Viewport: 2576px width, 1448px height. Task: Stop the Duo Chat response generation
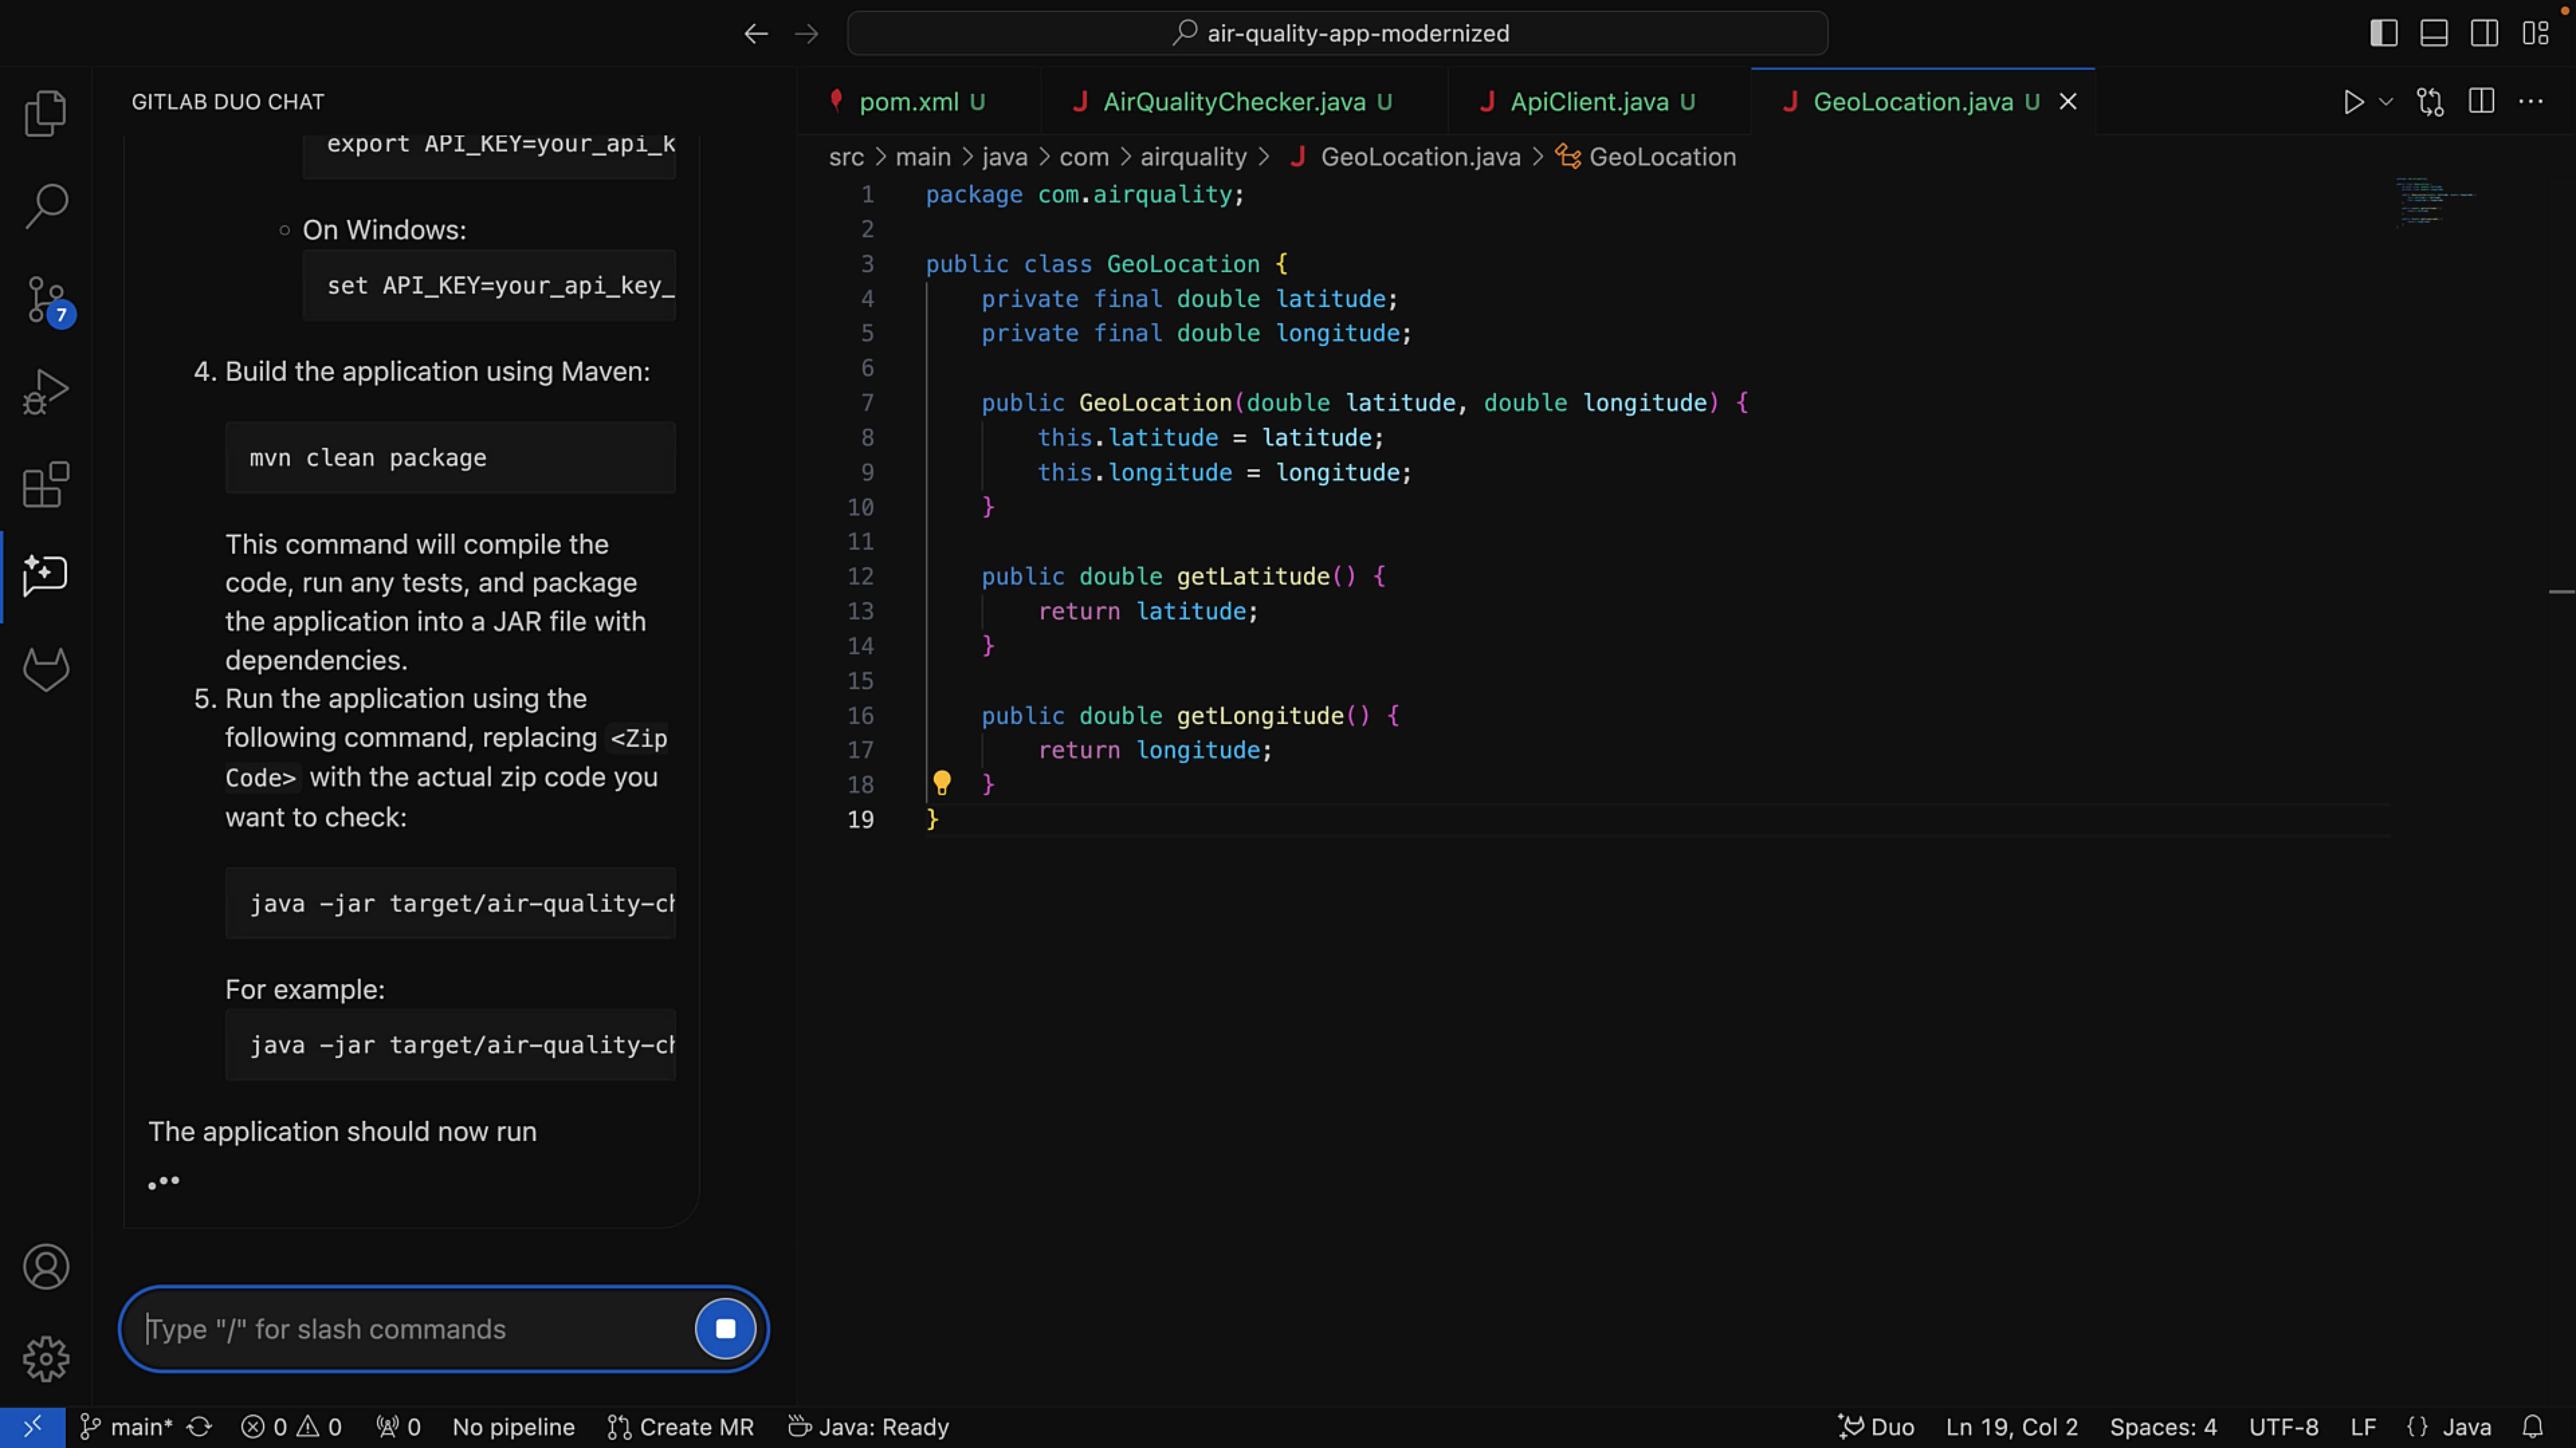726,1329
